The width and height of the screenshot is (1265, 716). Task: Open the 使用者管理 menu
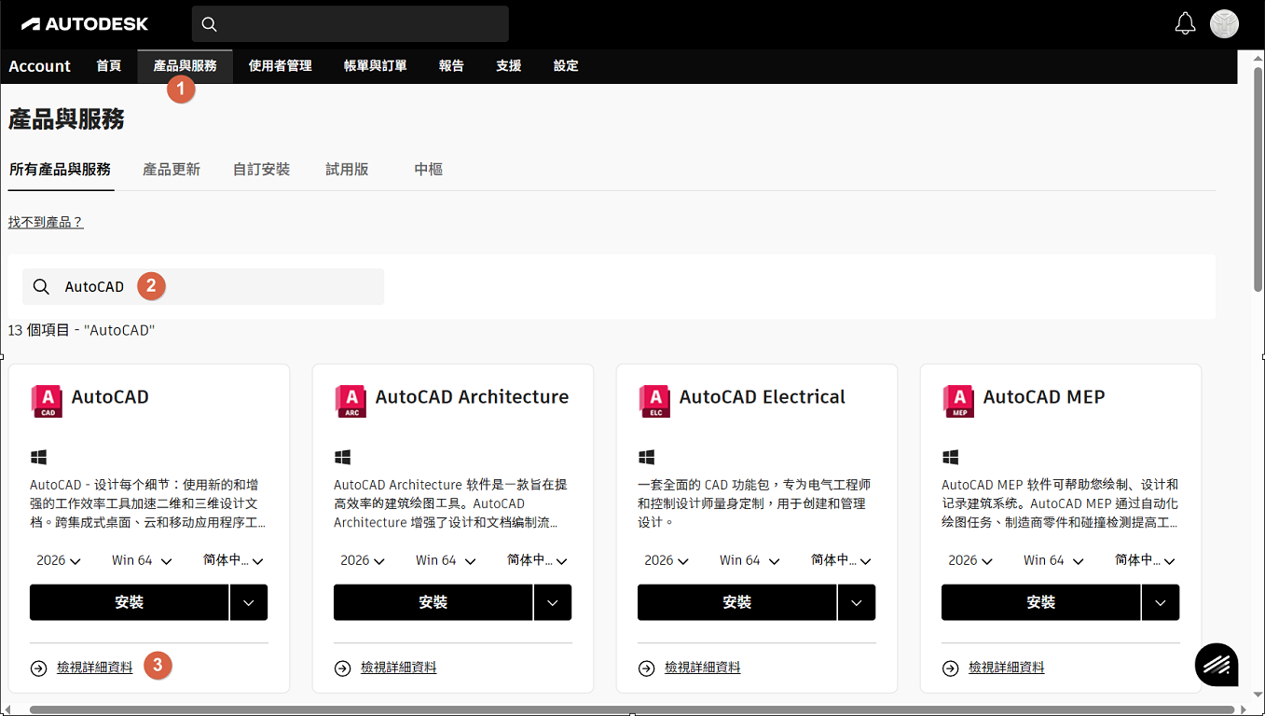pyautogui.click(x=281, y=66)
